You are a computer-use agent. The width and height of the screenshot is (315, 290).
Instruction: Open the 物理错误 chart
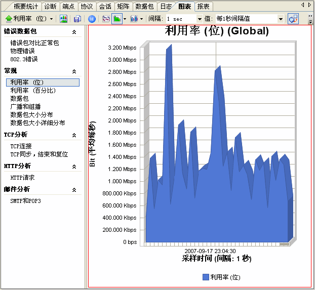coord(22,51)
